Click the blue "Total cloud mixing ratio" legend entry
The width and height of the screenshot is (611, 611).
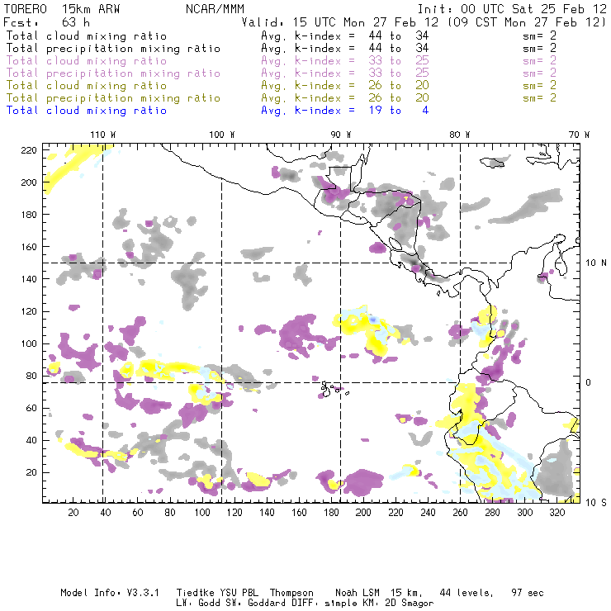click(87, 111)
